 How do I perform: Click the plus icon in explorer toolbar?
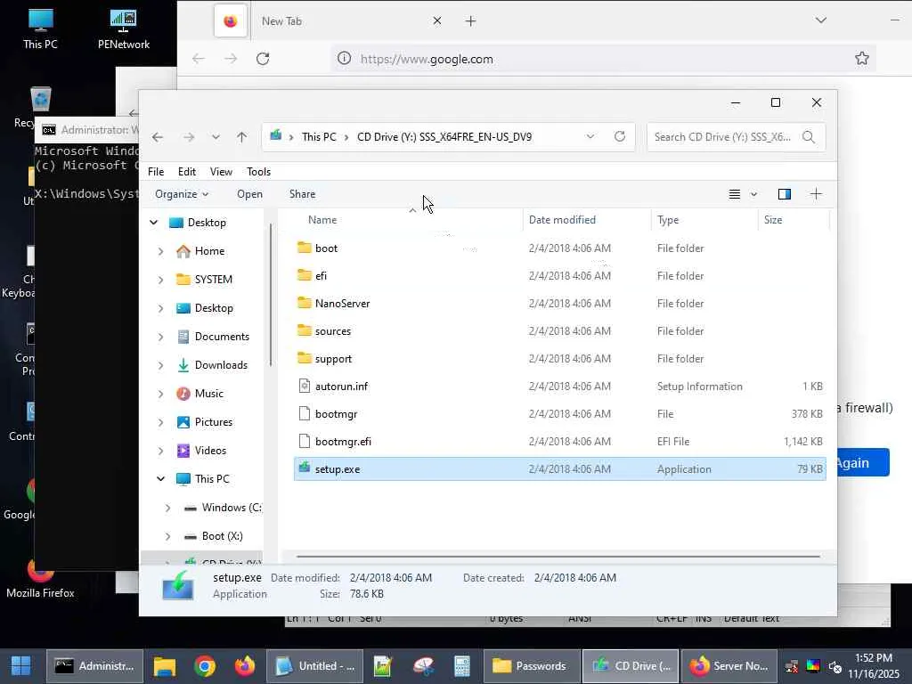(x=816, y=194)
